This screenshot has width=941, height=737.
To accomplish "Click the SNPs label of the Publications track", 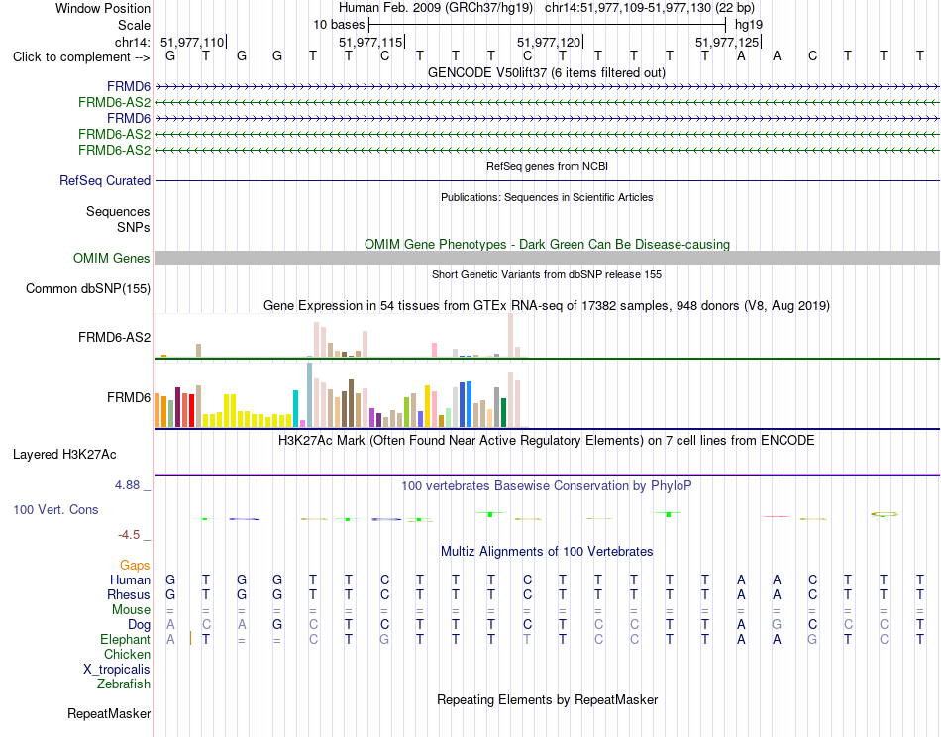I will (134, 228).
